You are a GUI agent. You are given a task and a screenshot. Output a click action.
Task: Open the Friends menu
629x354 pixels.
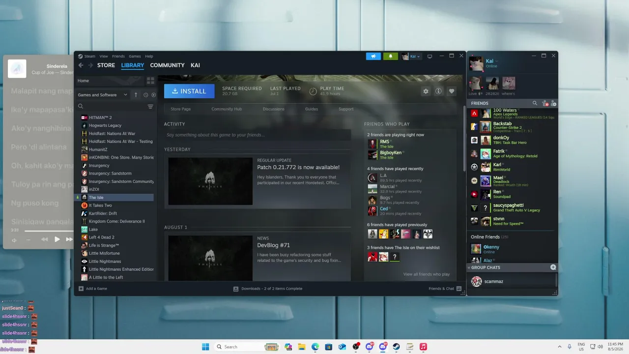118,56
